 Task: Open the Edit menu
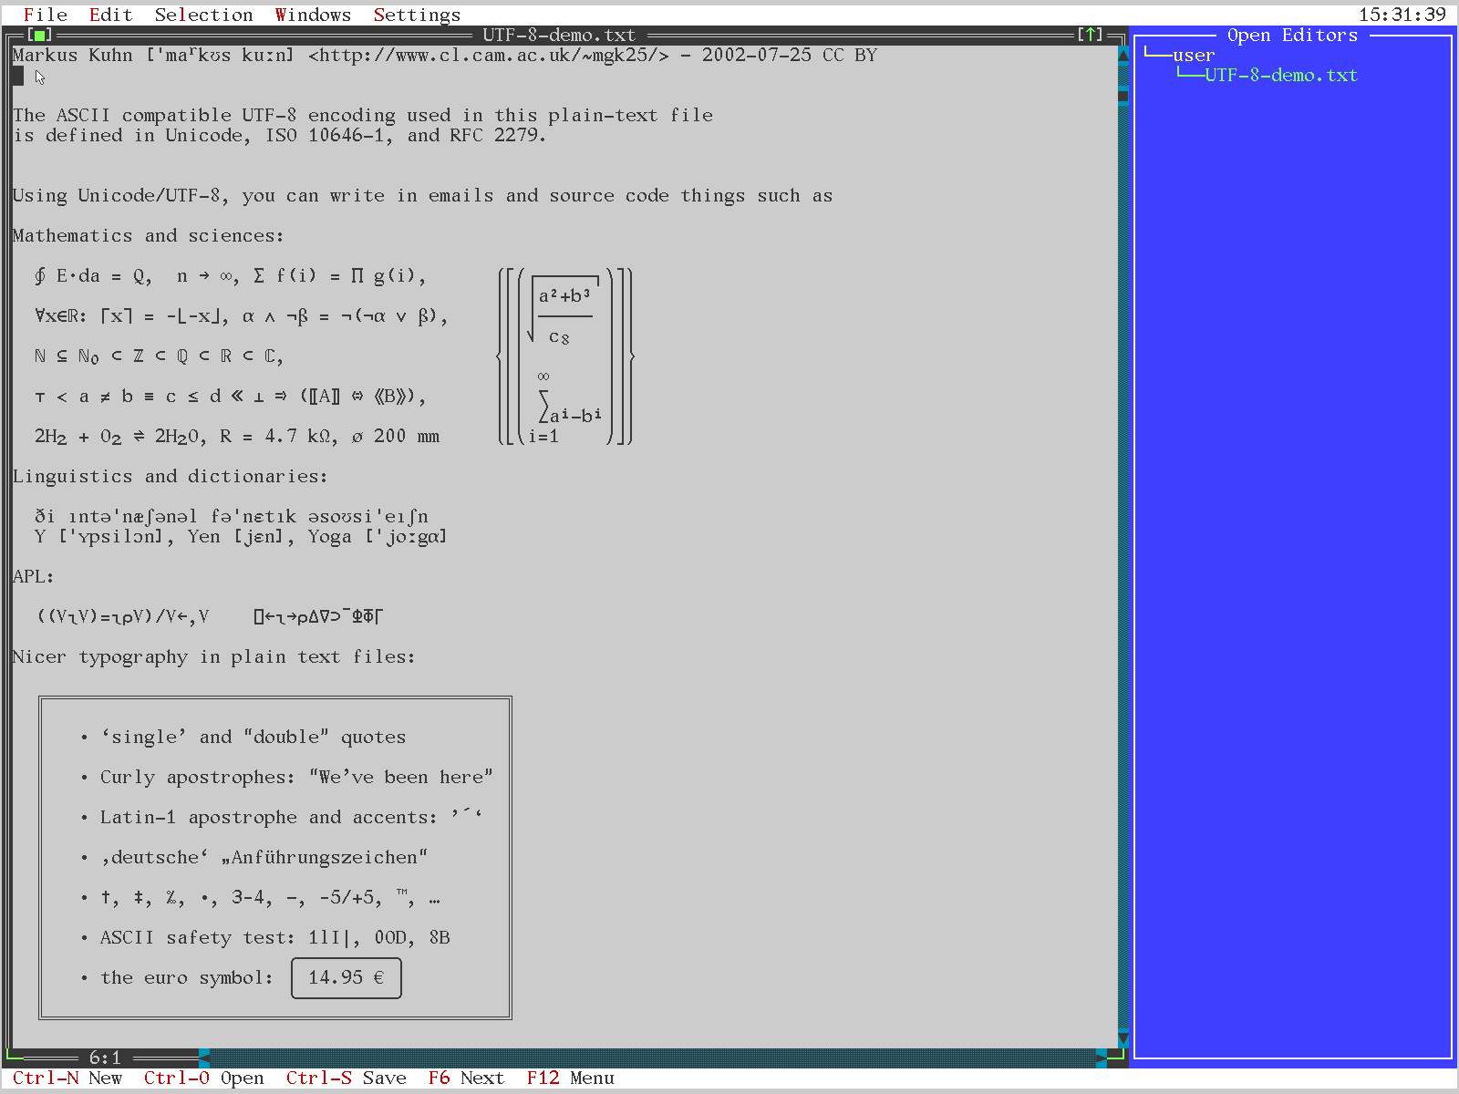click(x=111, y=15)
